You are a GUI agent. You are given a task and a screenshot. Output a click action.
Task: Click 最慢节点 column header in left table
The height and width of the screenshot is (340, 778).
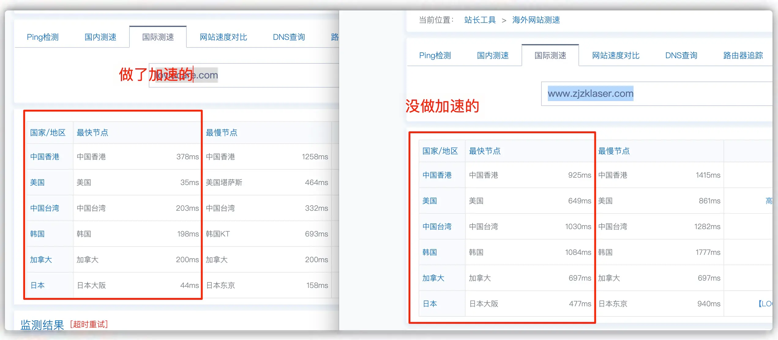[x=222, y=133]
